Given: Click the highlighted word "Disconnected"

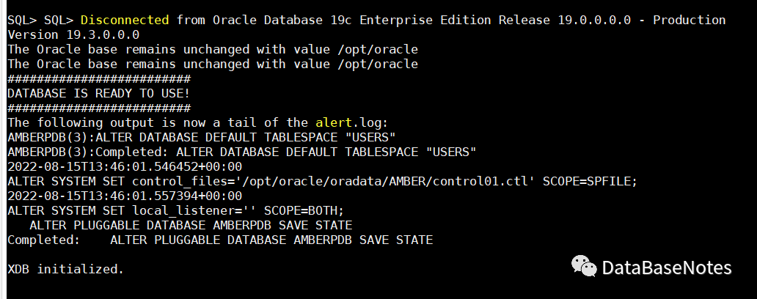Looking at the screenshot, I should [x=125, y=20].
